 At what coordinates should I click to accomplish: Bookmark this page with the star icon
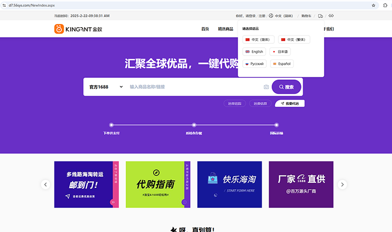373,5
